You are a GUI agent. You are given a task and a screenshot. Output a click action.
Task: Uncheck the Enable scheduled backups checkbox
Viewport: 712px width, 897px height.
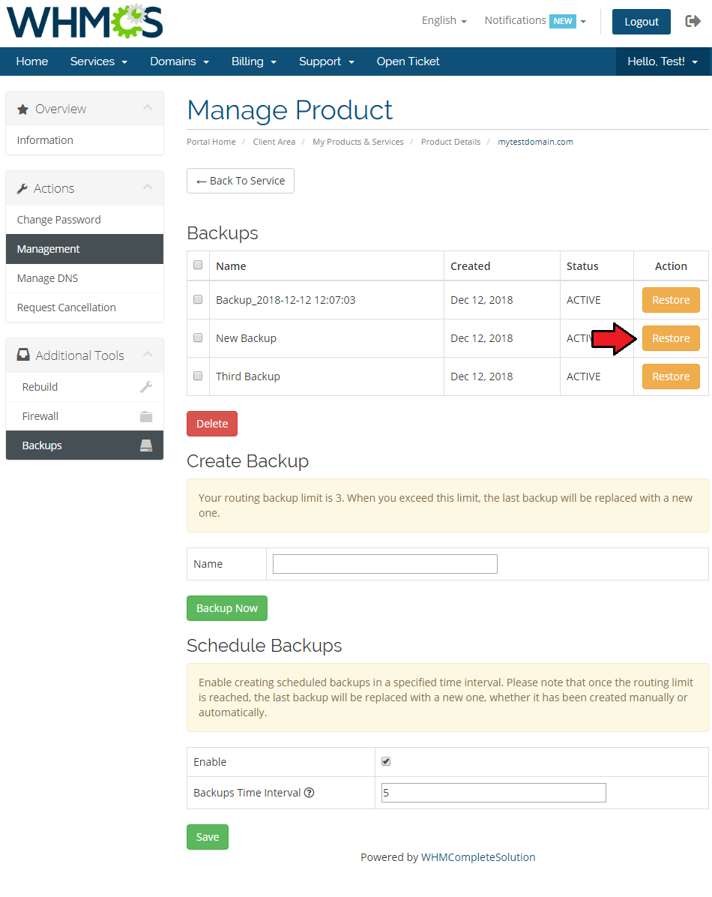[x=386, y=760]
